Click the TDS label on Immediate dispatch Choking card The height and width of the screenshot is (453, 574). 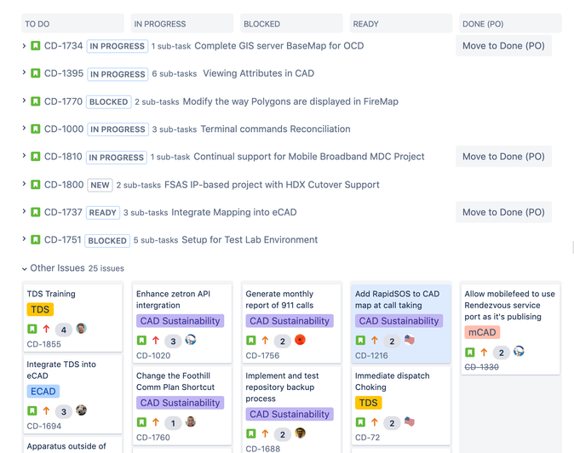coord(368,403)
